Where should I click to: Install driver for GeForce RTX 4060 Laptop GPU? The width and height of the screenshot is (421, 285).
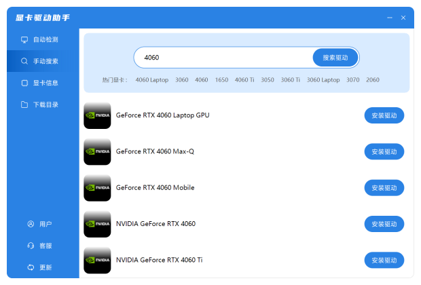pos(384,115)
